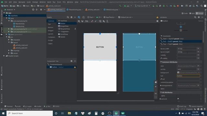
Task: Click the project panel options gear
Action: (x=41, y=10)
